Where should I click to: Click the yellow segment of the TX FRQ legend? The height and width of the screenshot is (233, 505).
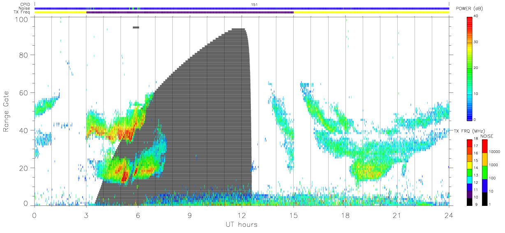470,164
